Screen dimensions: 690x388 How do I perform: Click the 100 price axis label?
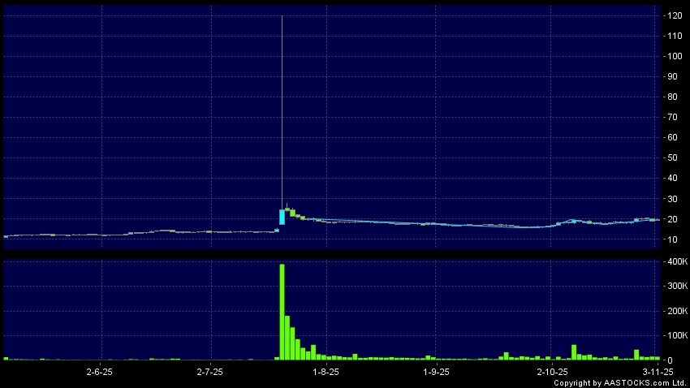(674, 56)
